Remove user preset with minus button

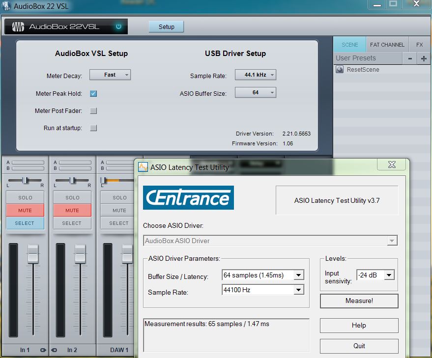pos(410,58)
